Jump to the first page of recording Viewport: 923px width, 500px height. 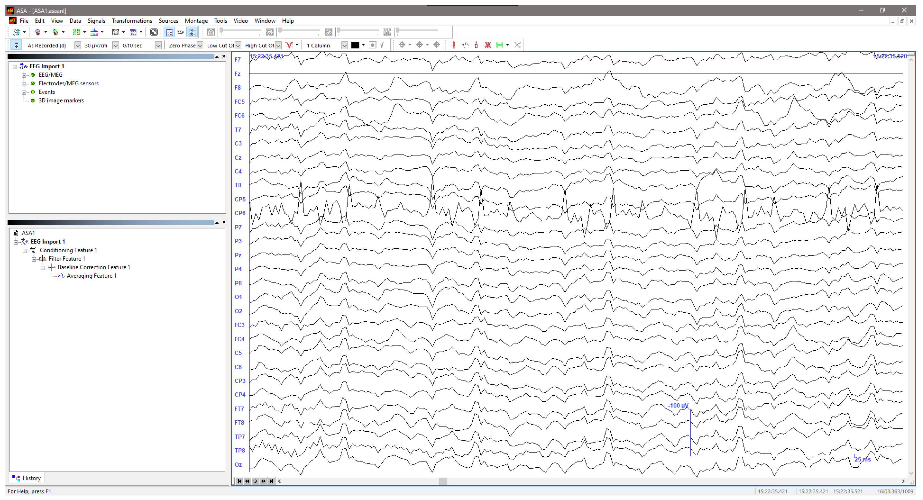(x=239, y=481)
